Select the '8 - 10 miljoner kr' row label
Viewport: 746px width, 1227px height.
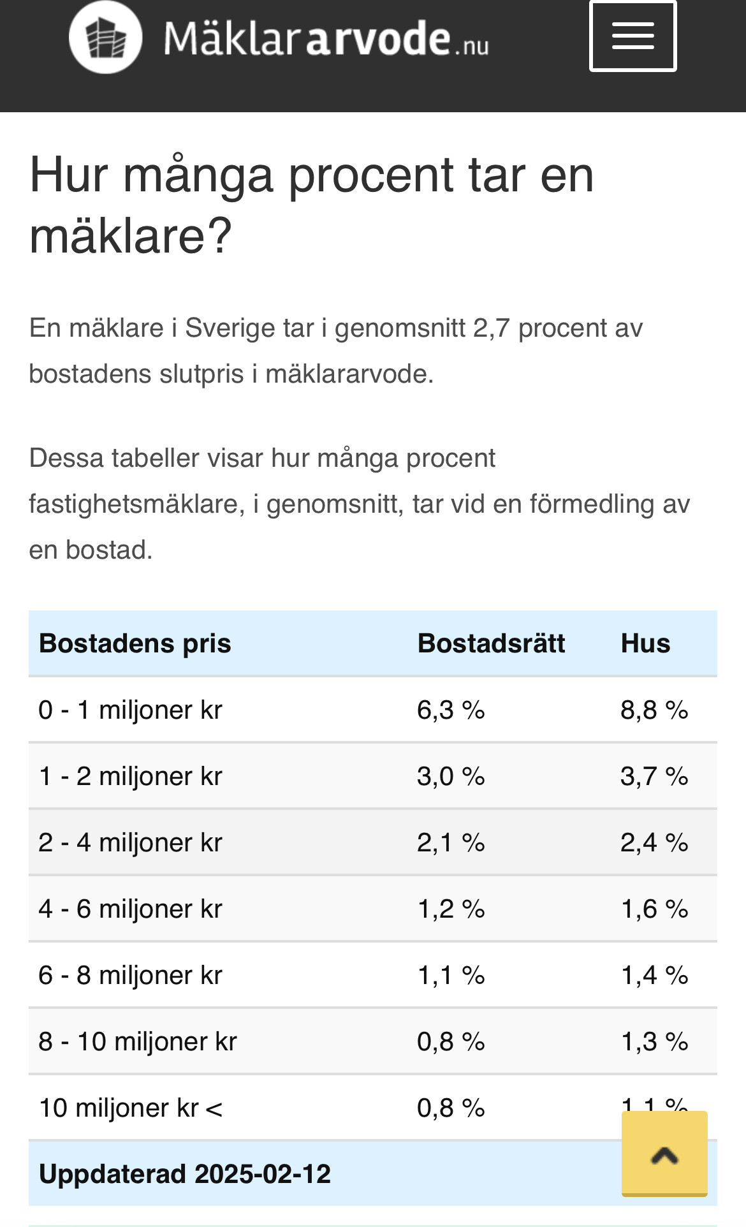pos(138,1041)
